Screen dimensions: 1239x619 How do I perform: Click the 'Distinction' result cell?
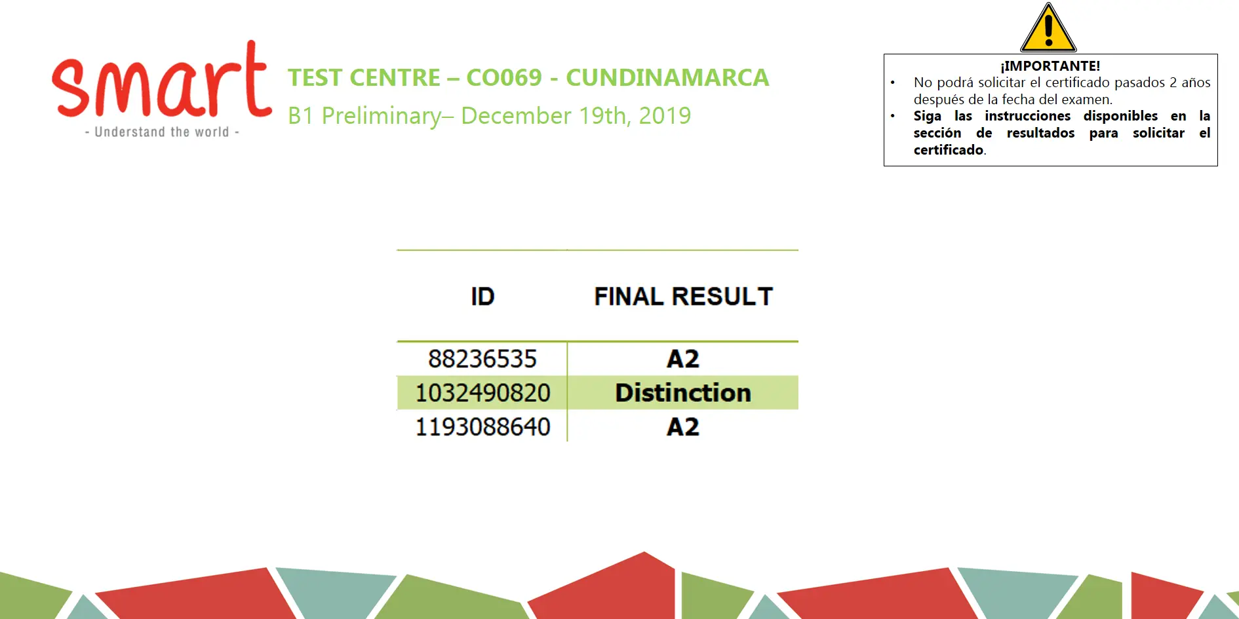click(683, 393)
